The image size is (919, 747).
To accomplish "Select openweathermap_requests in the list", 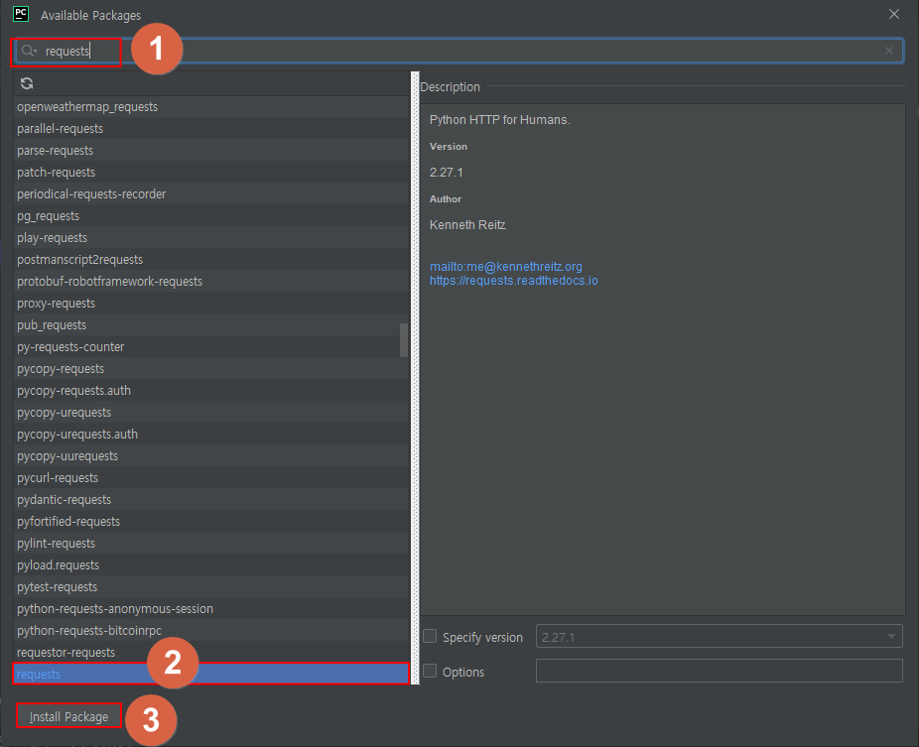I will click(211, 106).
